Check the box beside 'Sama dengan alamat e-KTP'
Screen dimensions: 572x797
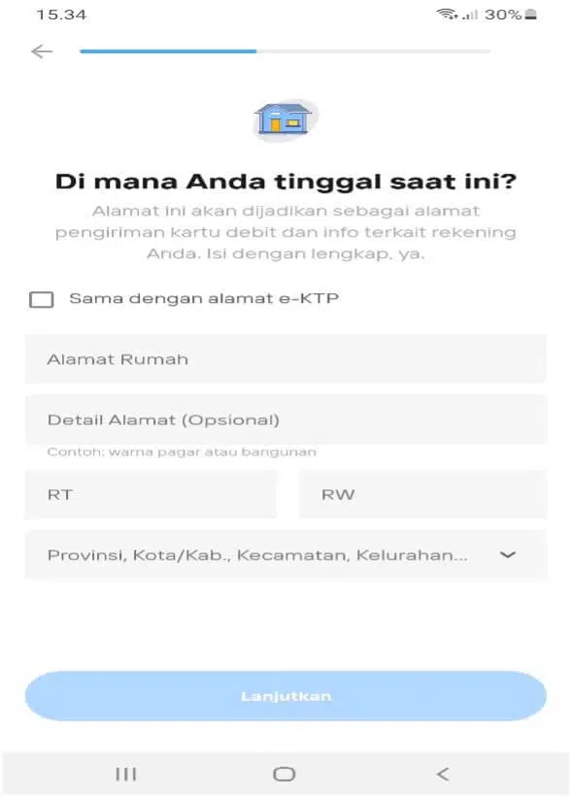point(42,300)
